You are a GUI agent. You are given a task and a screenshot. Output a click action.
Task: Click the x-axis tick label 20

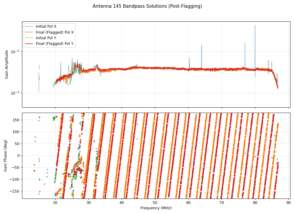pyautogui.click(x=55, y=203)
